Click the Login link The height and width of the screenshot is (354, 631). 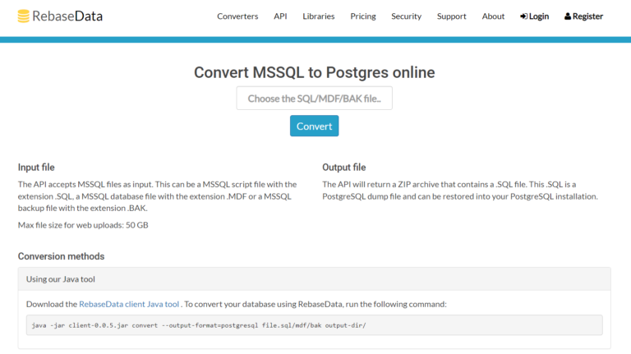(534, 16)
